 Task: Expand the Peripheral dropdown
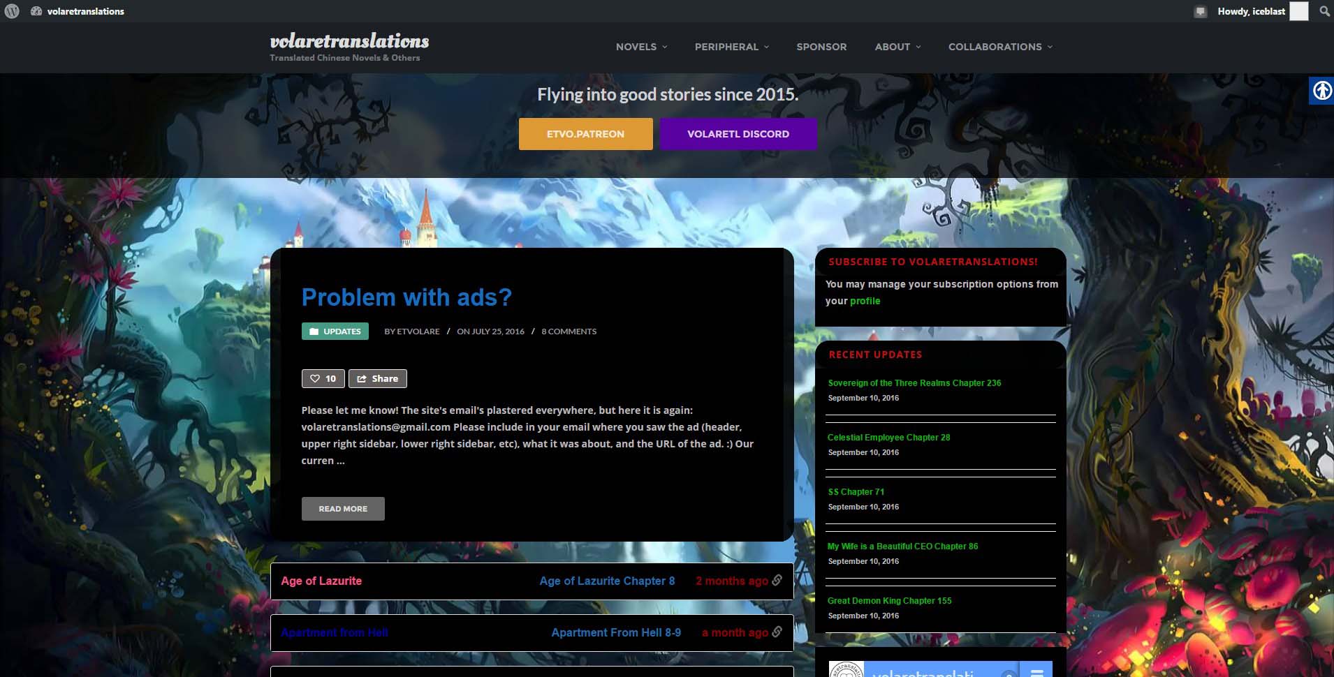[x=731, y=47]
